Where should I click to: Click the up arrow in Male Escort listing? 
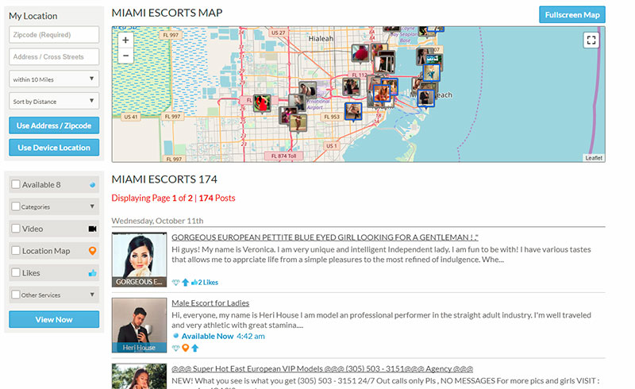194,348
